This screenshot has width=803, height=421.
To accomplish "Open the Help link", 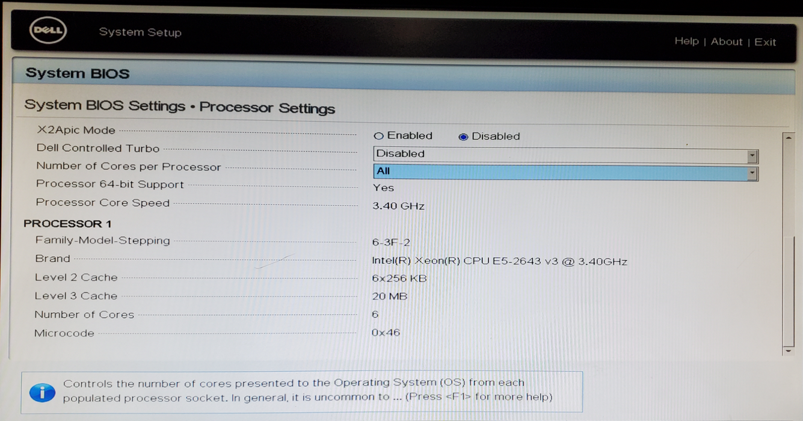I will (686, 41).
